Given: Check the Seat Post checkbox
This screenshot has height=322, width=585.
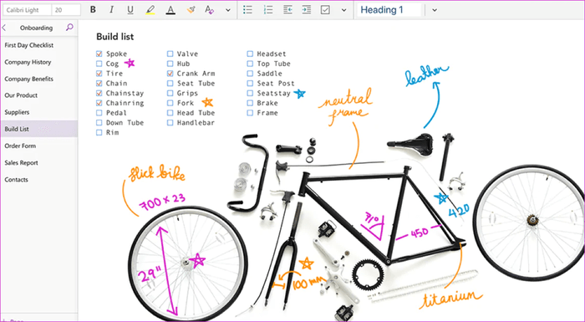Looking at the screenshot, I should coord(250,83).
